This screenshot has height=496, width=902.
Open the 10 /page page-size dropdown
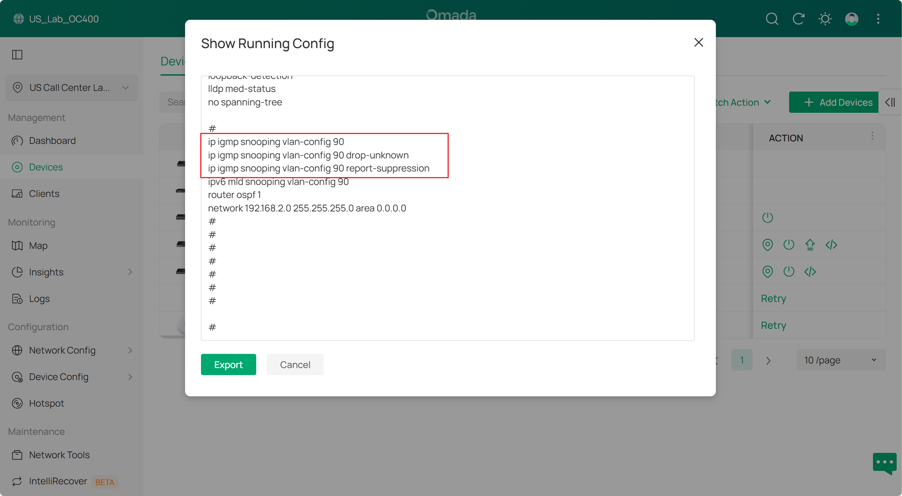pos(841,360)
